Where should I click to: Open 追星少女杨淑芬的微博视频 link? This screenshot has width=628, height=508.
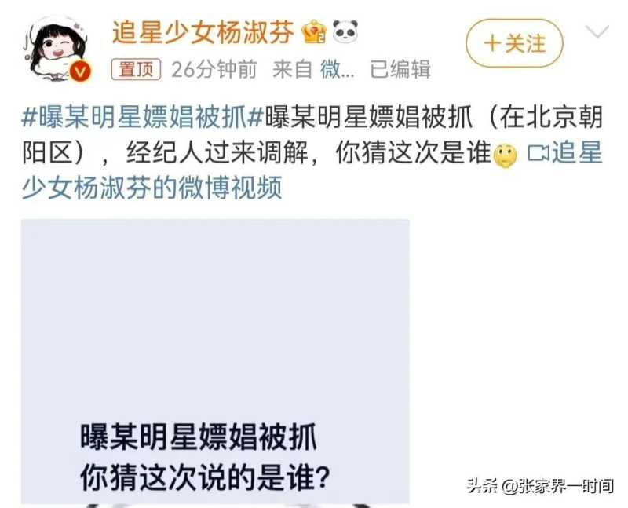312,170
